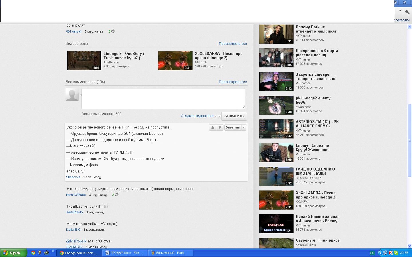This screenshot has width=412, height=257.
Task: Visit XaKeRoK45 user profile
Action: point(74,212)
